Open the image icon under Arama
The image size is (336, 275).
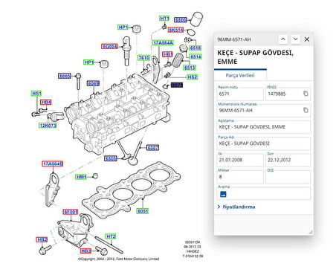point(223,194)
